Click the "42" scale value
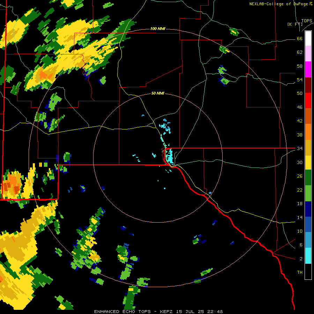 300,121
